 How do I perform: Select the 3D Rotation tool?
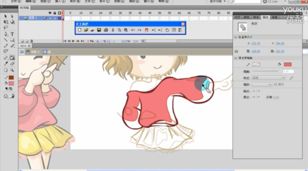(x=12, y=22)
